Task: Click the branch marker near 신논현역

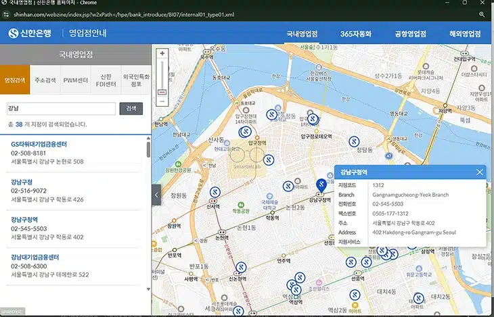Action: [x=241, y=267]
